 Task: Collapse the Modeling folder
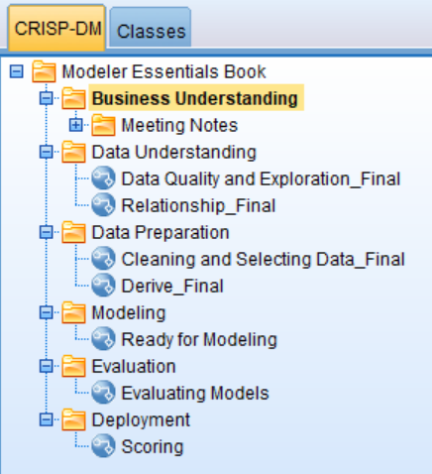pos(47,312)
